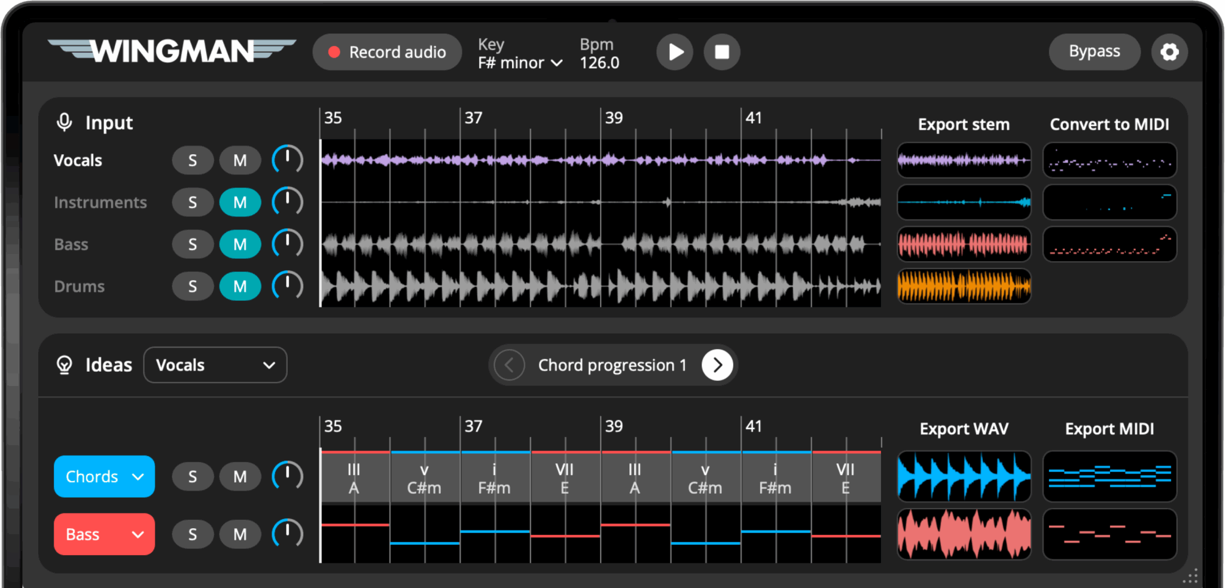Mute the Vocals input track

click(240, 160)
